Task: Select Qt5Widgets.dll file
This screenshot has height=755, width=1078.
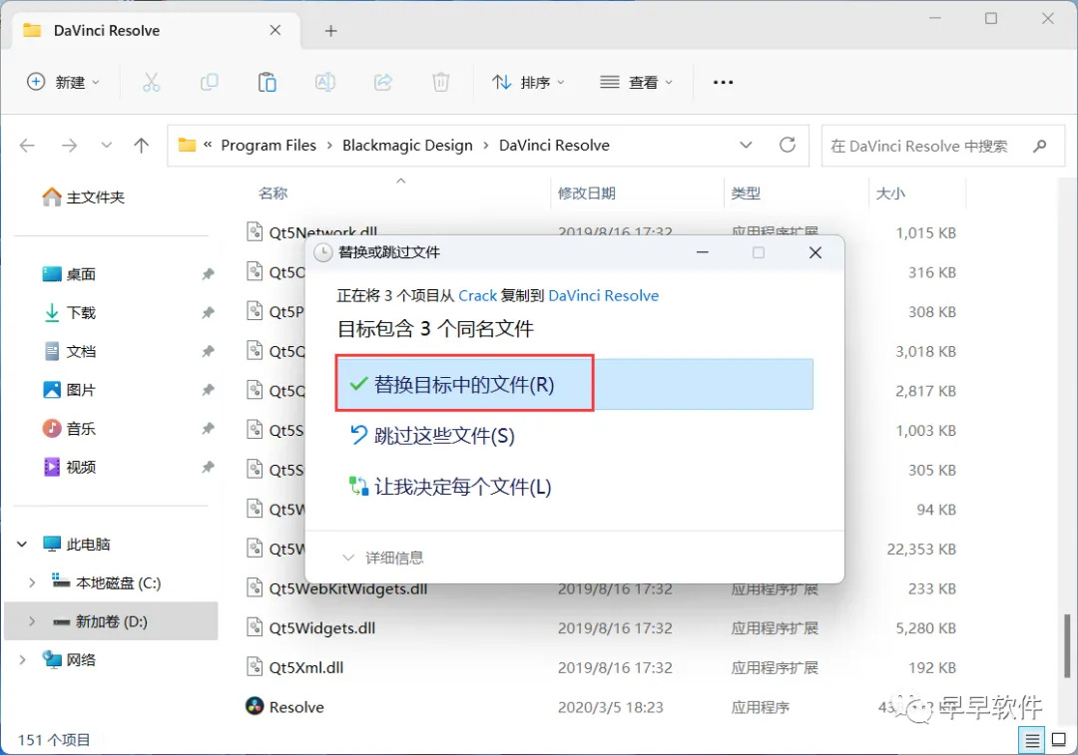Action: pos(321,628)
